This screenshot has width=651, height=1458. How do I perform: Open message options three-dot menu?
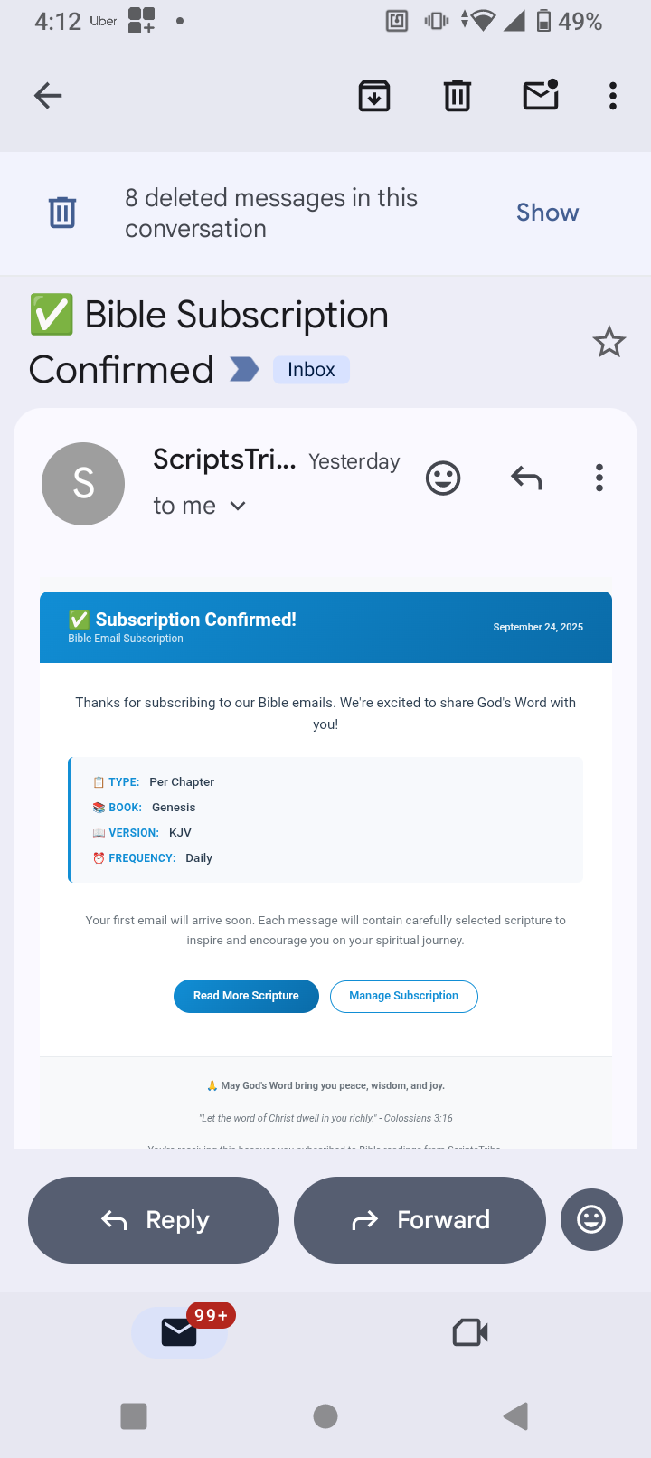click(599, 478)
